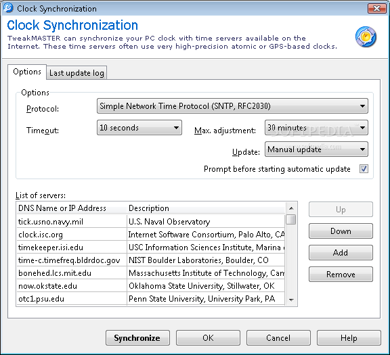Open the Protocol dropdown

tap(232, 106)
